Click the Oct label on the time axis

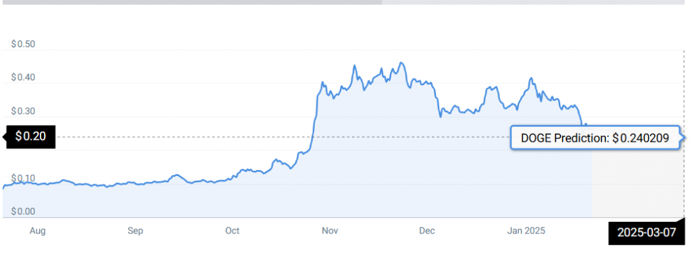232,231
